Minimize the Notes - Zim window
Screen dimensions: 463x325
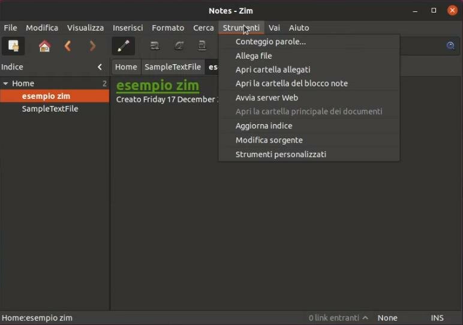coord(415,11)
